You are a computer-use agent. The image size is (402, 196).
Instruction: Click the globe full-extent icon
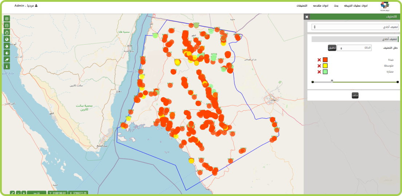pos(7,39)
